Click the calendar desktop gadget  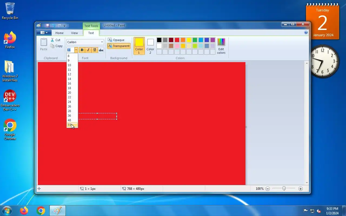[x=322, y=22]
